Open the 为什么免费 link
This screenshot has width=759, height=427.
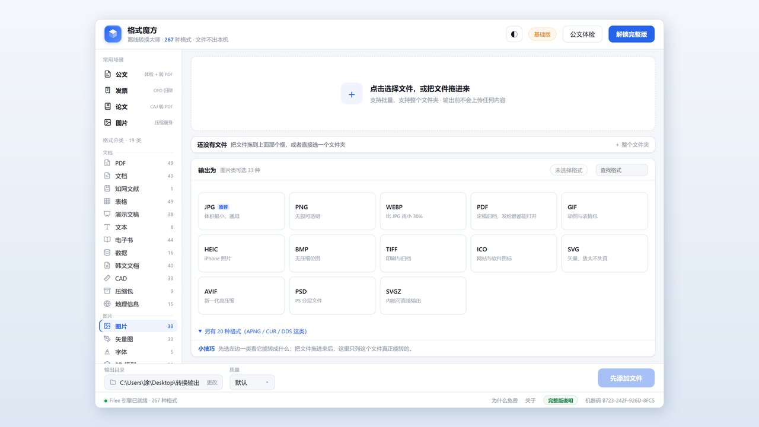pyautogui.click(x=505, y=400)
